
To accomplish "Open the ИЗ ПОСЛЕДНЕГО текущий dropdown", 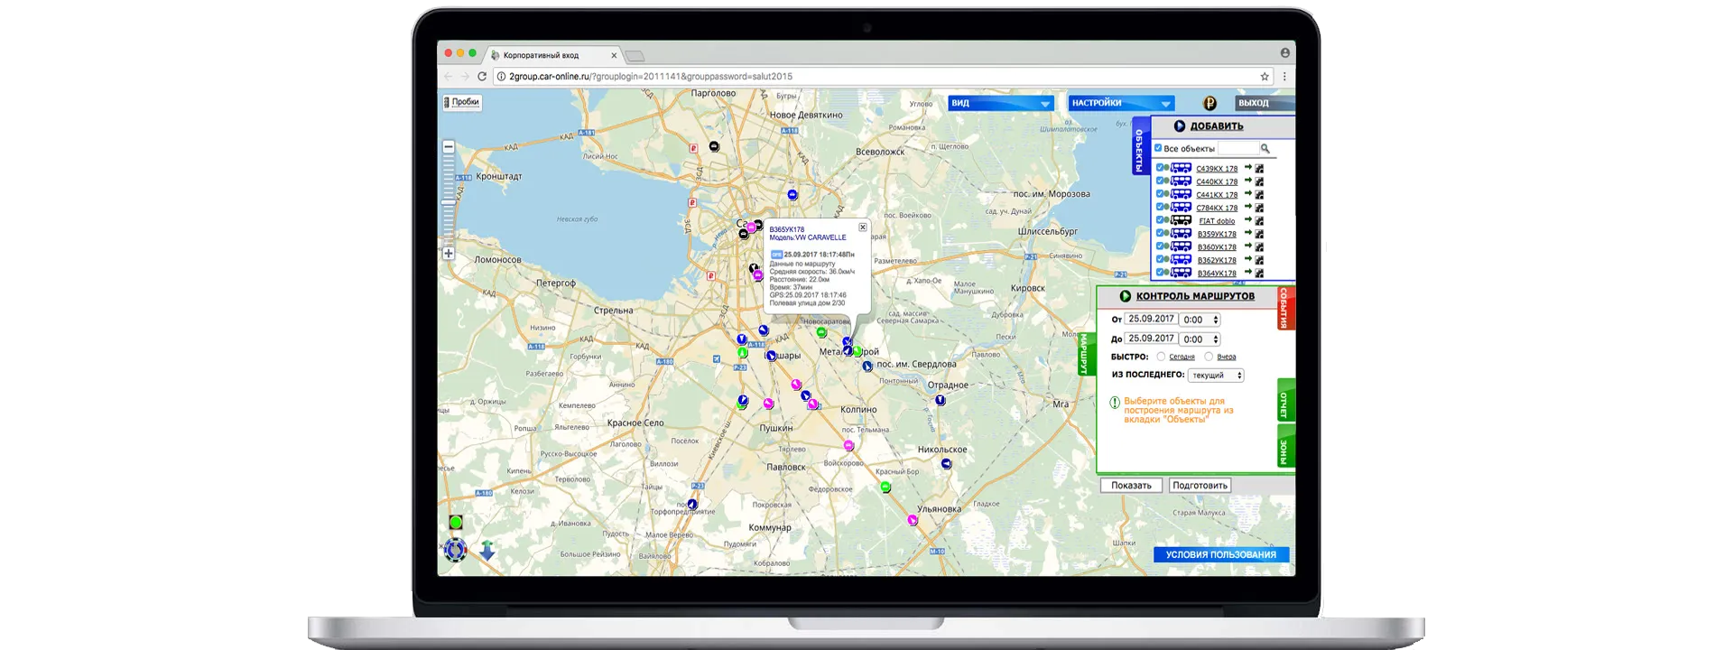I will (1216, 375).
